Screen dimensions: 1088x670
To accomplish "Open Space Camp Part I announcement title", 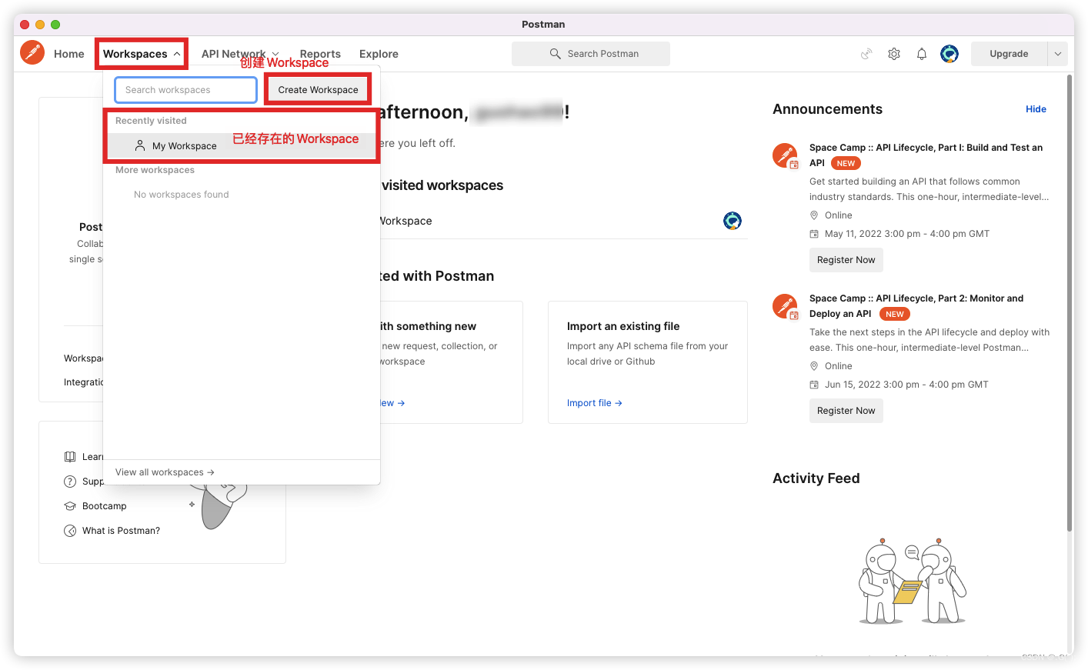I will [x=926, y=155].
